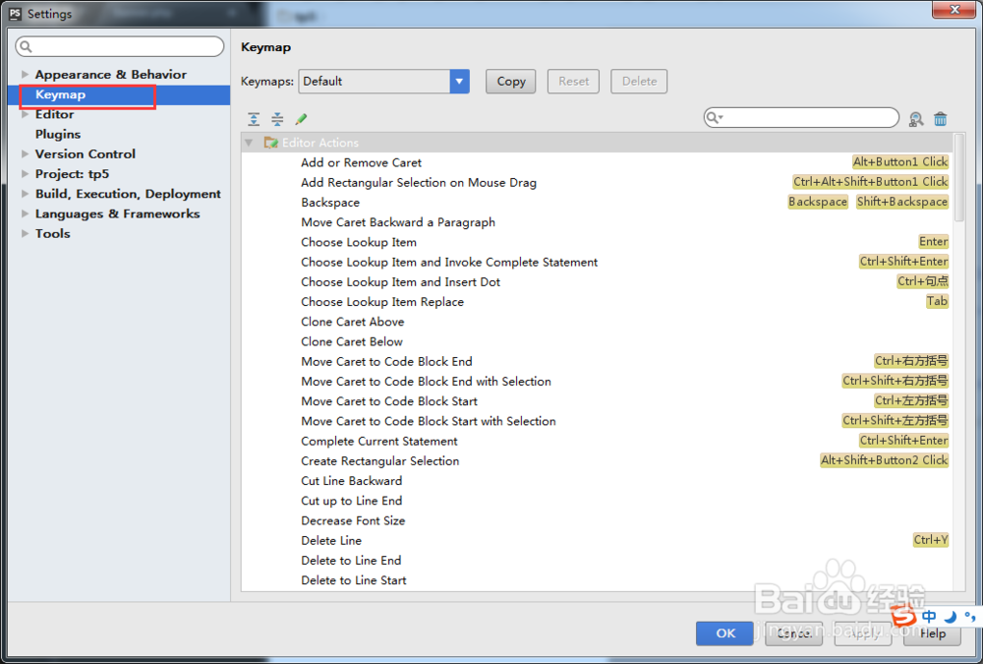Select Delete Line action
Viewport: 983px width, 664px height.
coord(331,540)
